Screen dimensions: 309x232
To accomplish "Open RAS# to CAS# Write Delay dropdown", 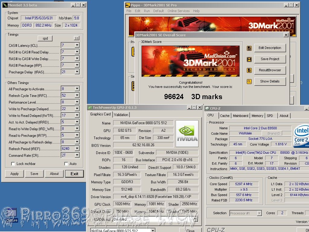I will (77, 59).
